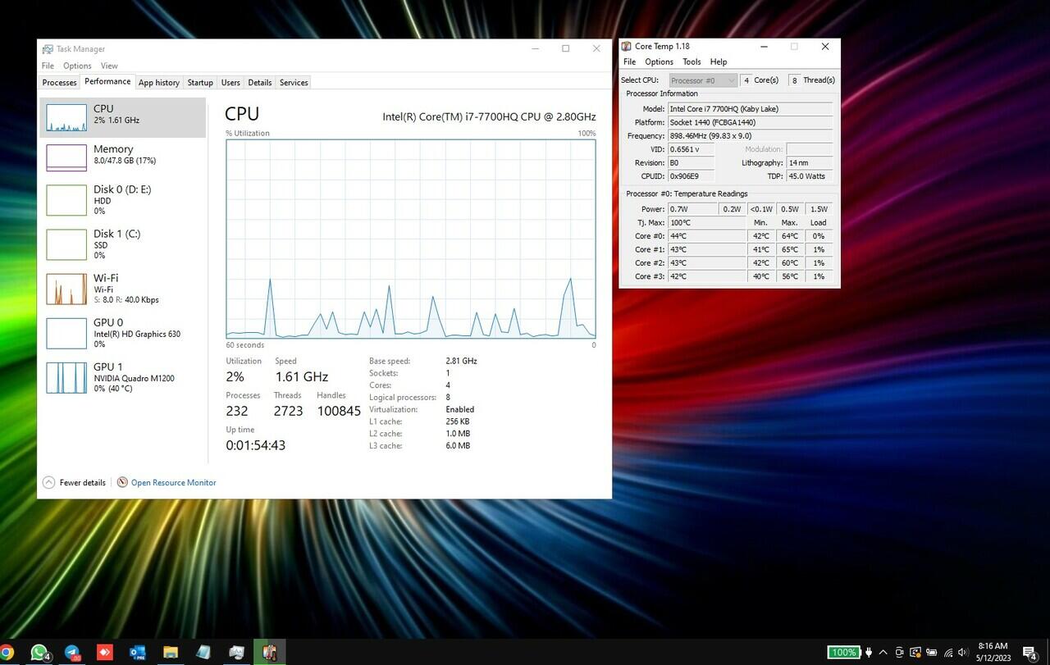Image resolution: width=1050 pixels, height=665 pixels.
Task: Click Core #3 temperature 42°C
Action: tap(707, 276)
